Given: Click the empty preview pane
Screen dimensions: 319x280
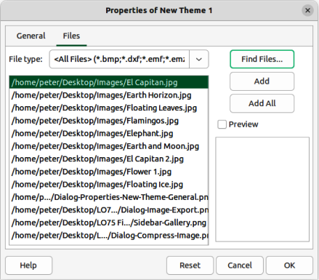Looking at the screenshot, I should (x=262, y=189).
